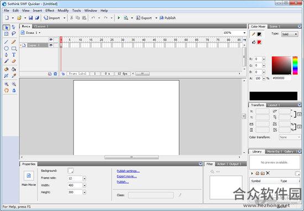Screen dimensions: 304x211
Task: Click the Save disk icon
Action: click(x=30, y=18)
